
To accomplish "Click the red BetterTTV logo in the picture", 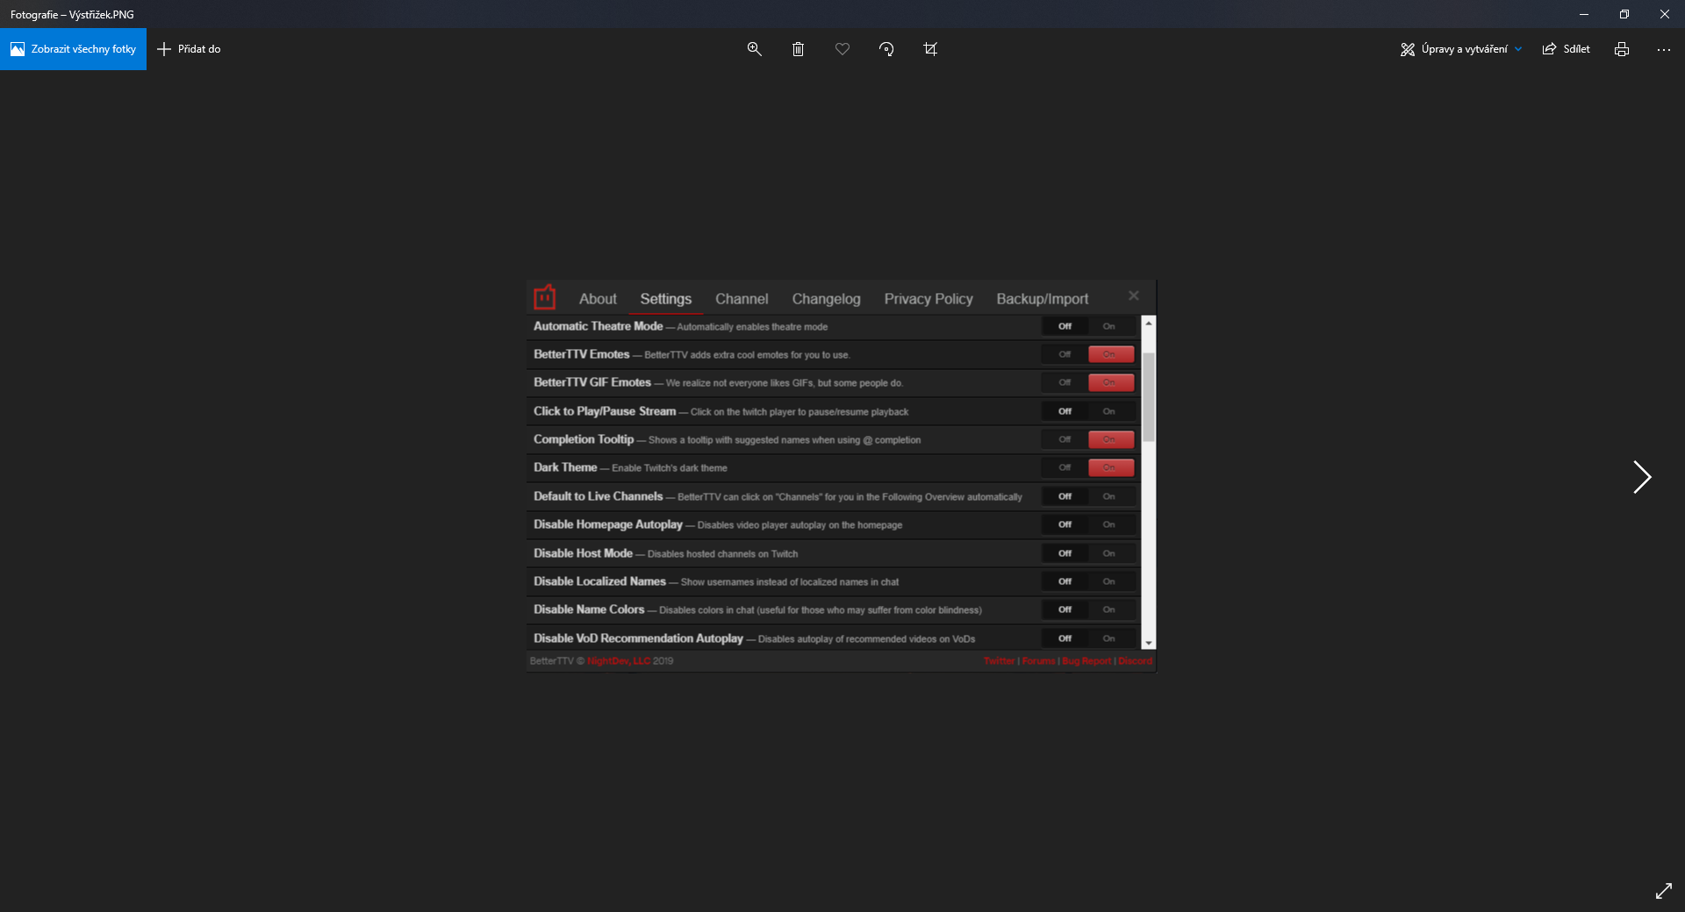I will point(545,298).
